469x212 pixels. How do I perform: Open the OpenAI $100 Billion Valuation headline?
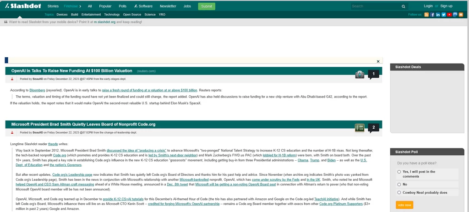72,71
